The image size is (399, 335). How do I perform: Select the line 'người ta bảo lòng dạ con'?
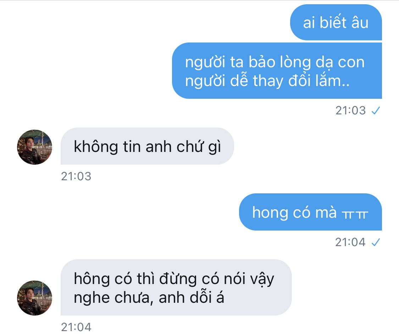tap(275, 62)
